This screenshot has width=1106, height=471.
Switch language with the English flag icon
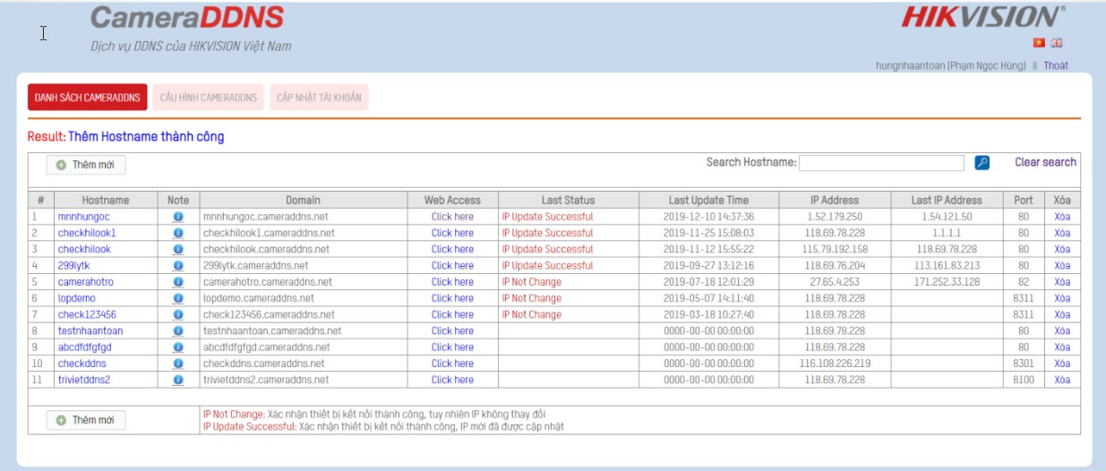[1057, 43]
